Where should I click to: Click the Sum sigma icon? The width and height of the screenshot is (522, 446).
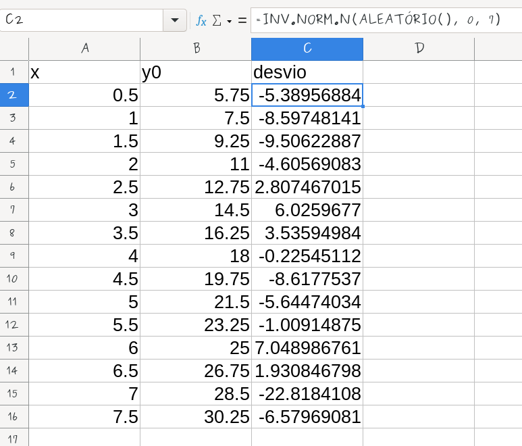pos(217,20)
